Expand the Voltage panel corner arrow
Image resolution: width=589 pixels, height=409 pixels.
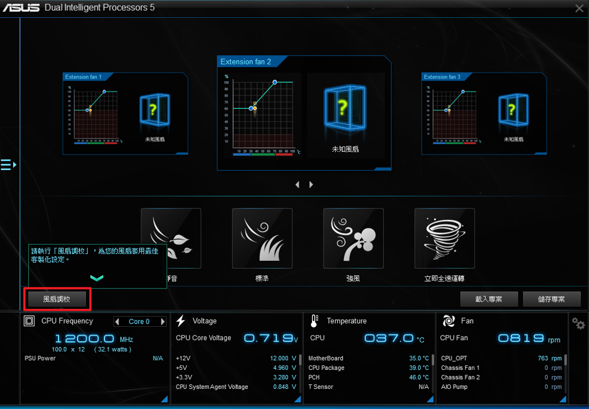[297, 399]
